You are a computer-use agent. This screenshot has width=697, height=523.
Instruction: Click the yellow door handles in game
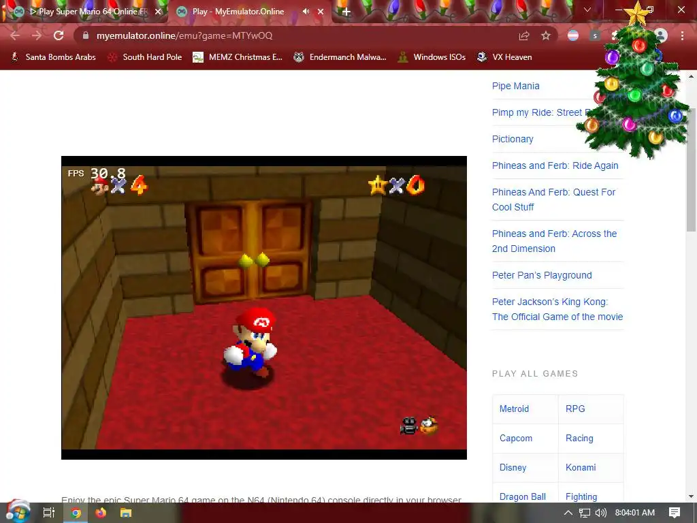tap(255, 259)
